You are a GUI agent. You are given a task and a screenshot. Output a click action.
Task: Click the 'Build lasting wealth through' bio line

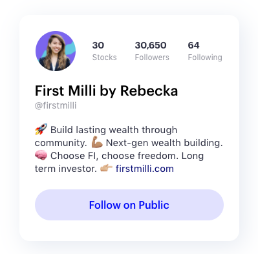pos(114,130)
